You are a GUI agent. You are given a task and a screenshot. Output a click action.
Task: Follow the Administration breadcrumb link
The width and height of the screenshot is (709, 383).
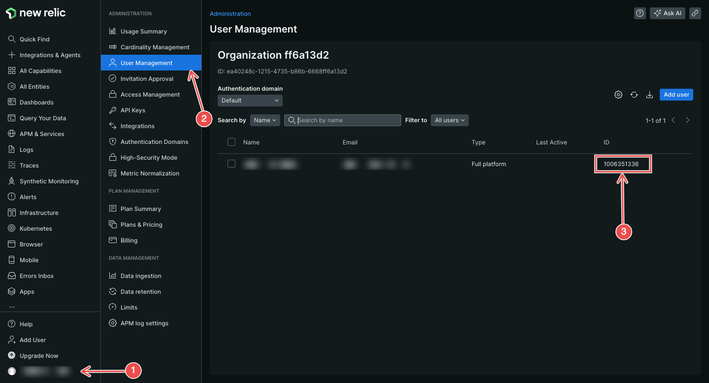point(230,13)
